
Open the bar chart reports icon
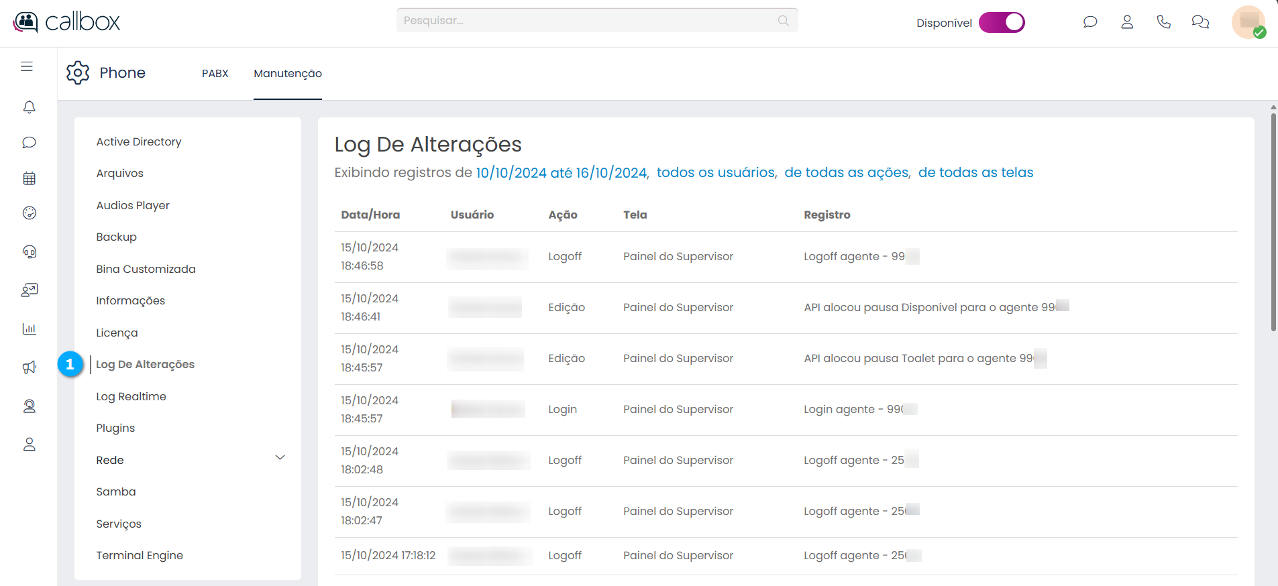coord(29,329)
